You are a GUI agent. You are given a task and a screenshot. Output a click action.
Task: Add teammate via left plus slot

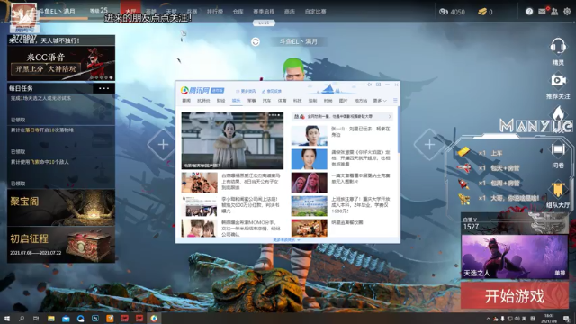[163, 144]
